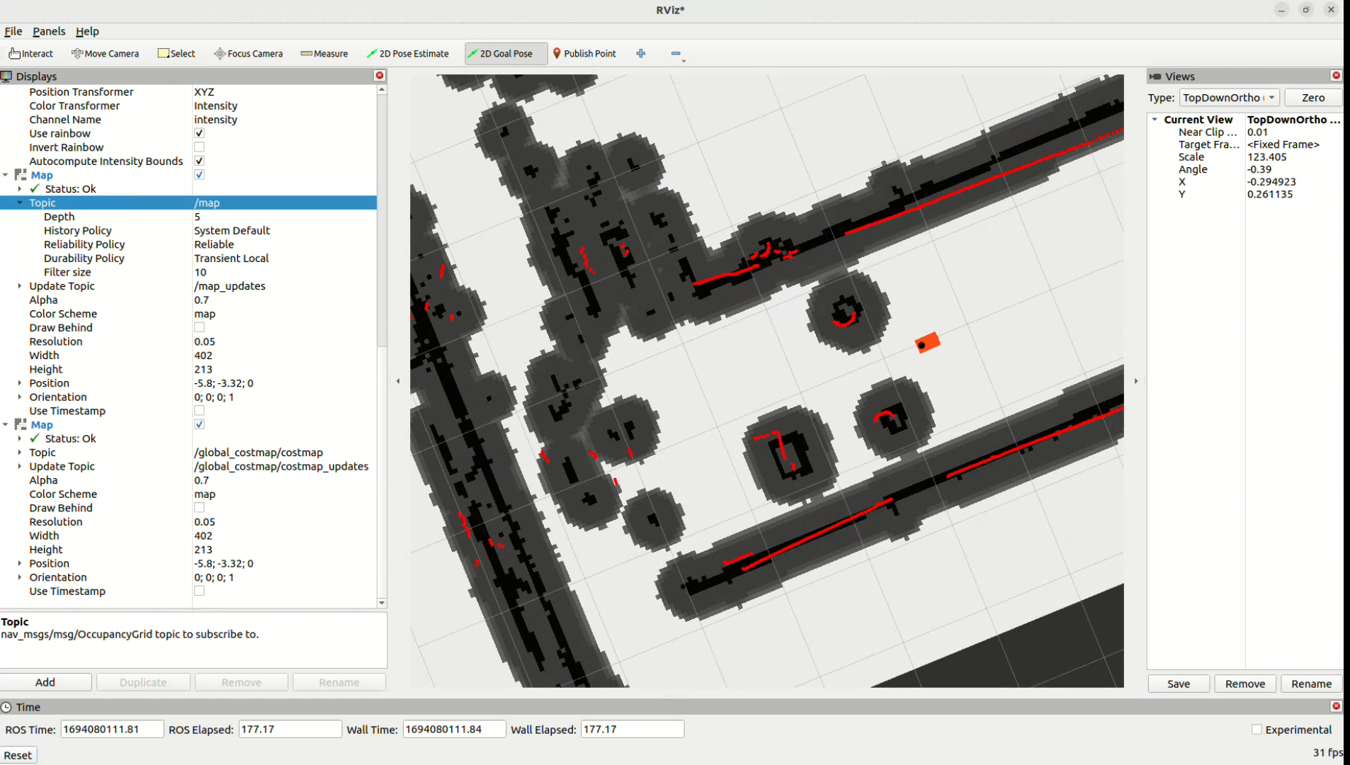Screen dimensions: 1350x765
Task: Toggle the Experimental checkbox
Action: [1257, 730]
